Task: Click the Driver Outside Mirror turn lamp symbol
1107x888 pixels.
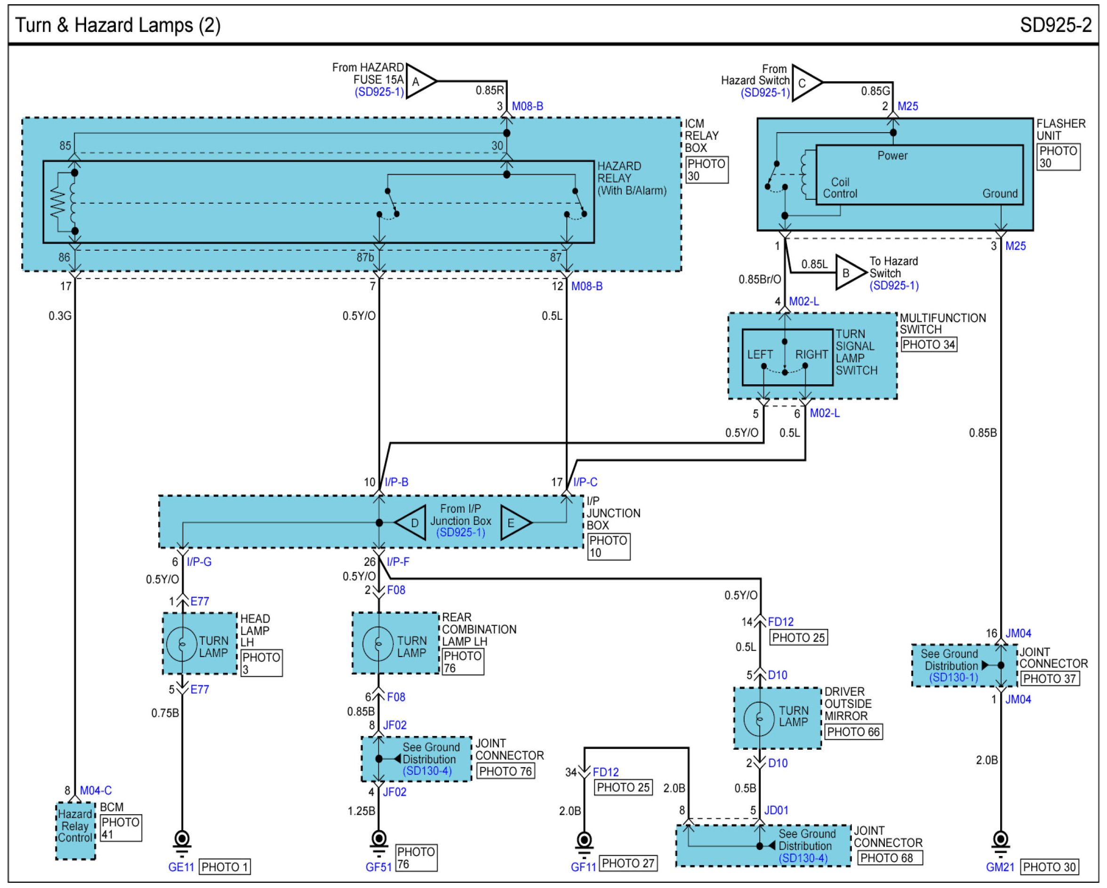Action: 759,719
